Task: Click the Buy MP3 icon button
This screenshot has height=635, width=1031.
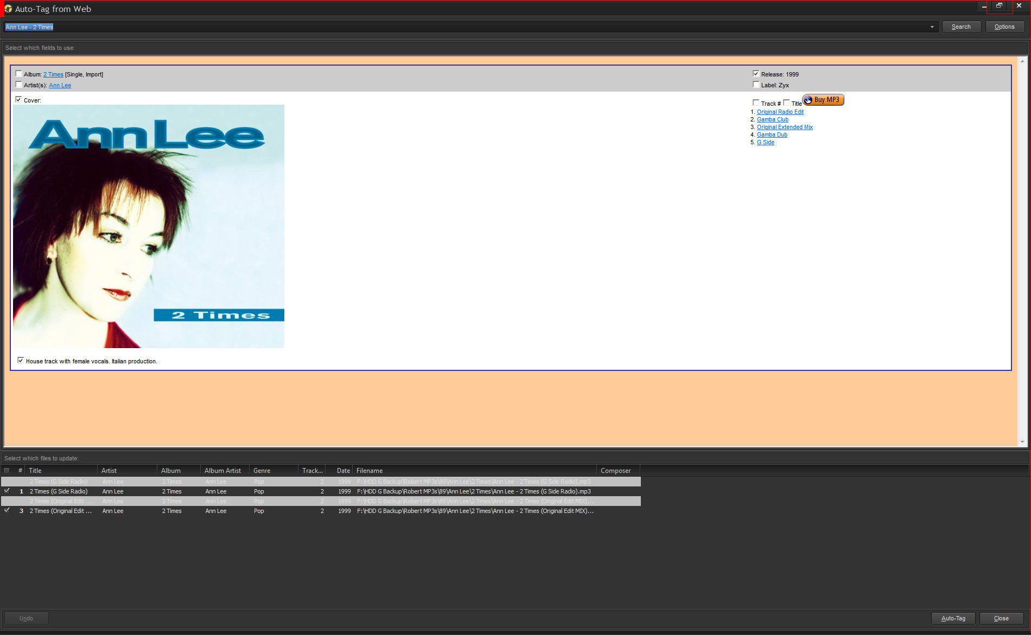Action: pos(823,100)
